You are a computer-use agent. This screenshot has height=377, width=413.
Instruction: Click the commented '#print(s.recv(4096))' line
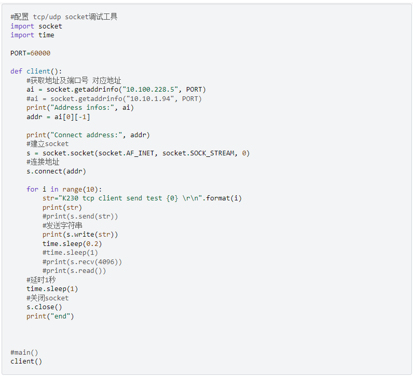pyautogui.click(x=82, y=262)
